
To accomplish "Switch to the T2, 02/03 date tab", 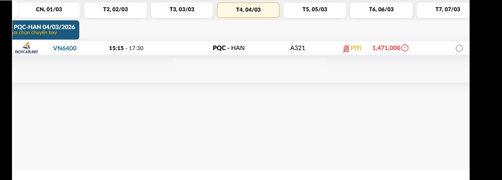I will point(115,10).
